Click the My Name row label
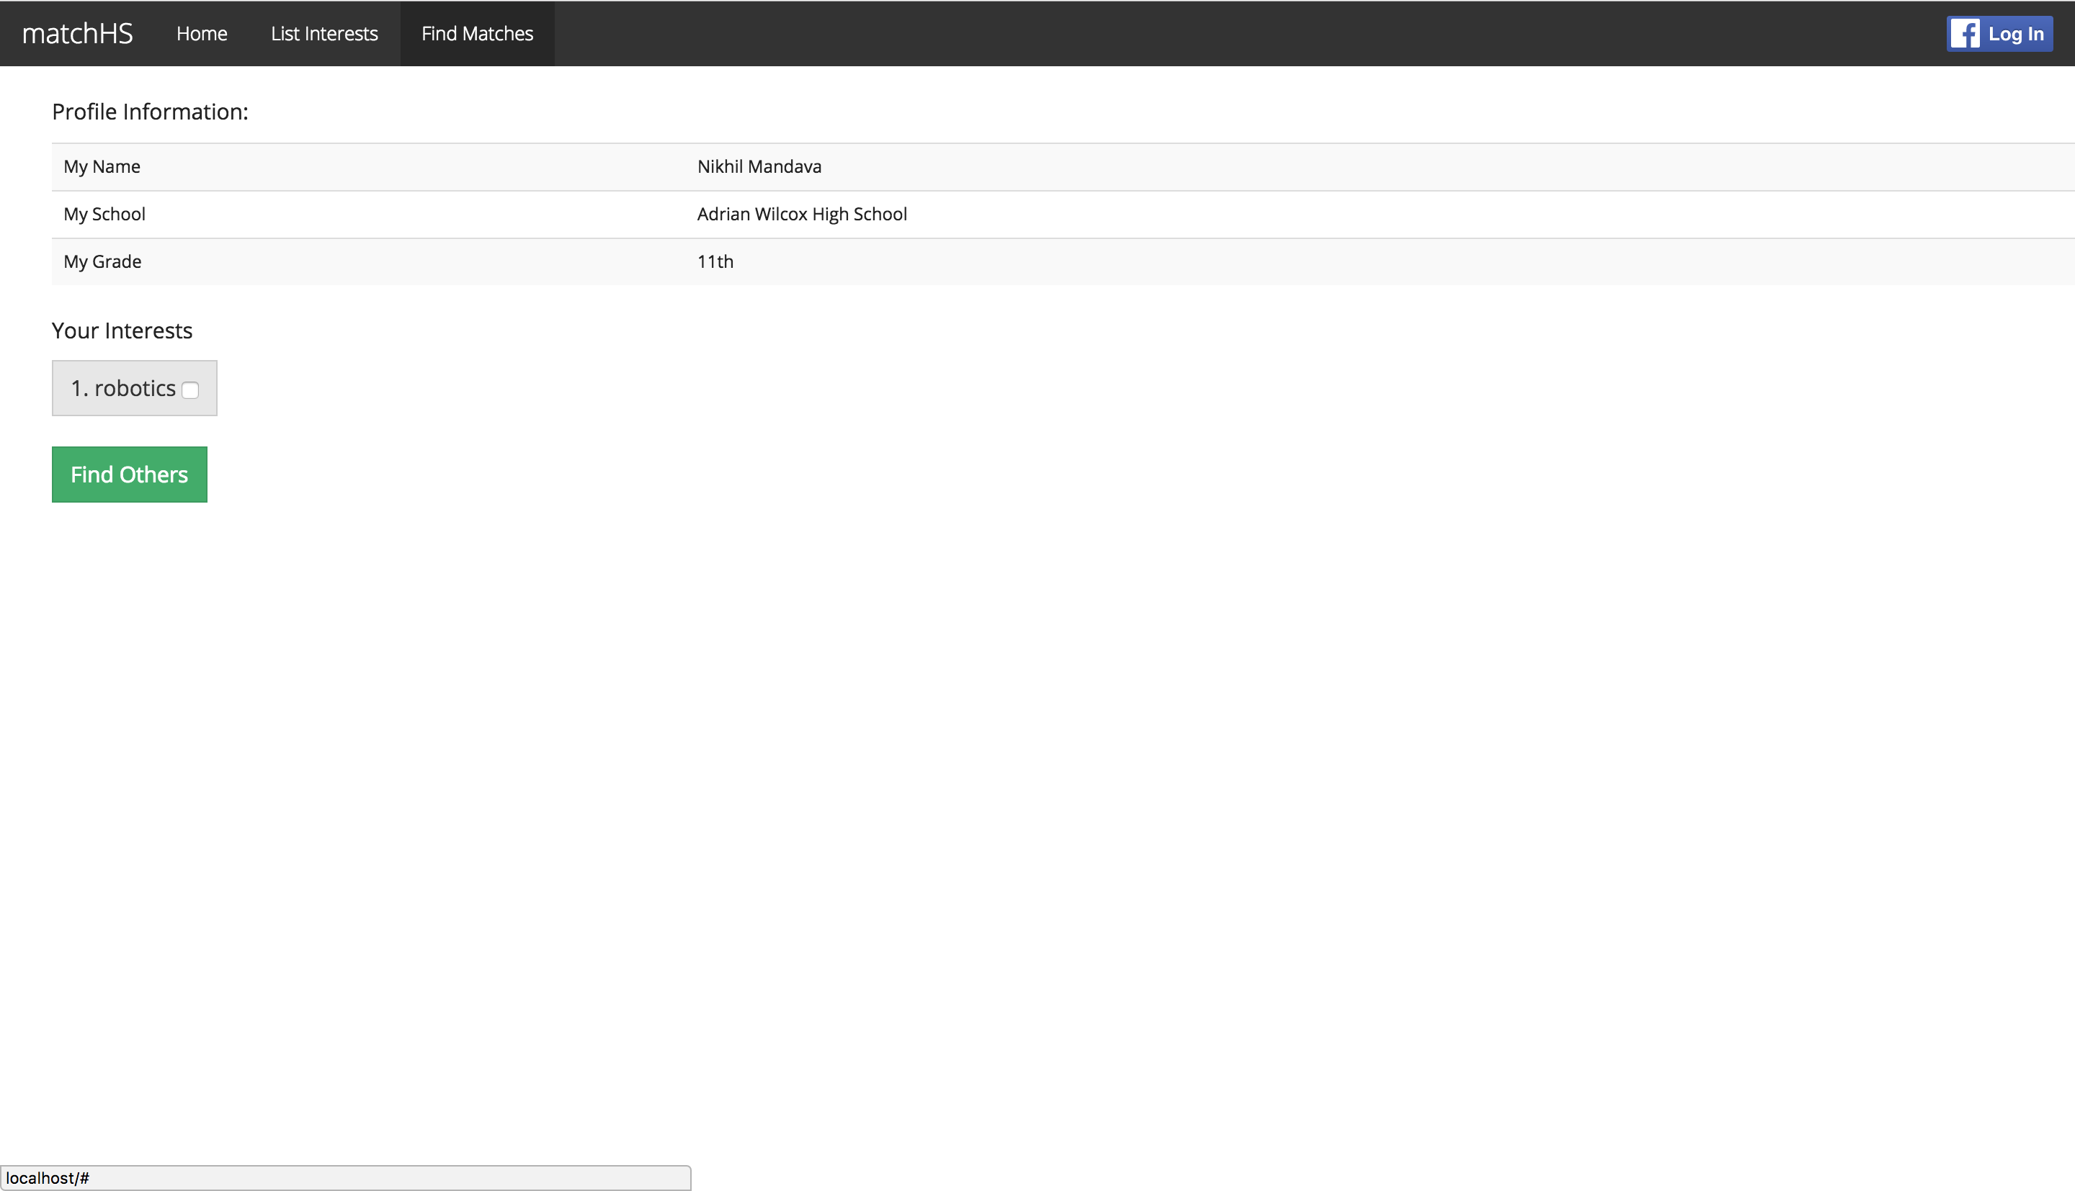 click(x=102, y=167)
